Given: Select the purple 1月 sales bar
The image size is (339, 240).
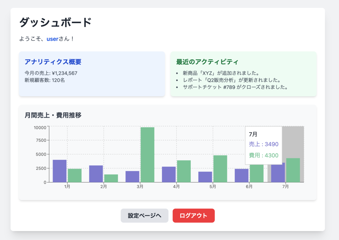Looking at the screenshot, I should coord(60,171).
